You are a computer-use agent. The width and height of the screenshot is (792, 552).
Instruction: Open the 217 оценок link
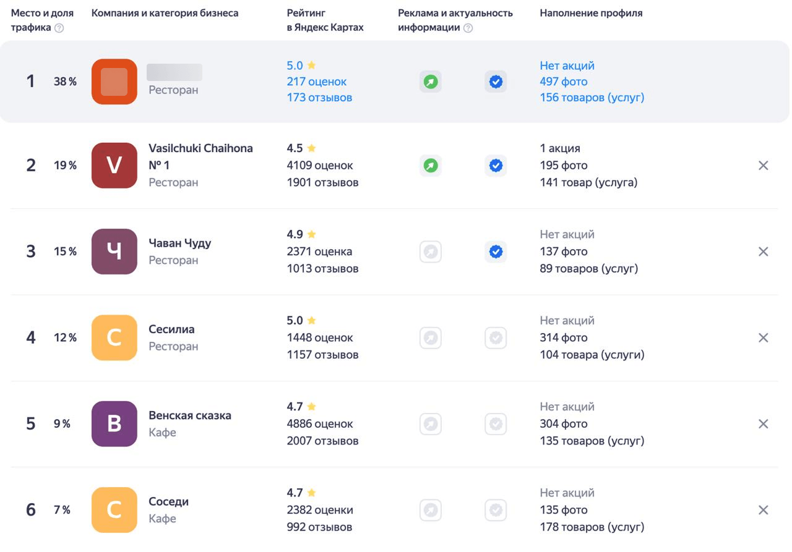click(316, 82)
